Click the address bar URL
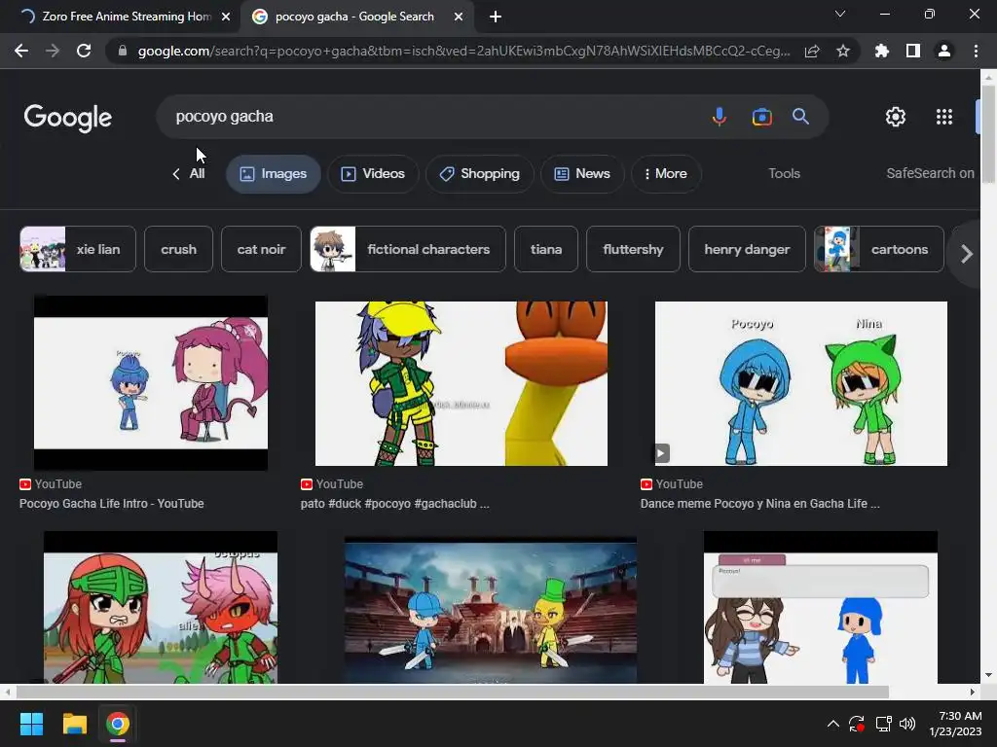Screen dimensions: 997x747 coord(464,51)
